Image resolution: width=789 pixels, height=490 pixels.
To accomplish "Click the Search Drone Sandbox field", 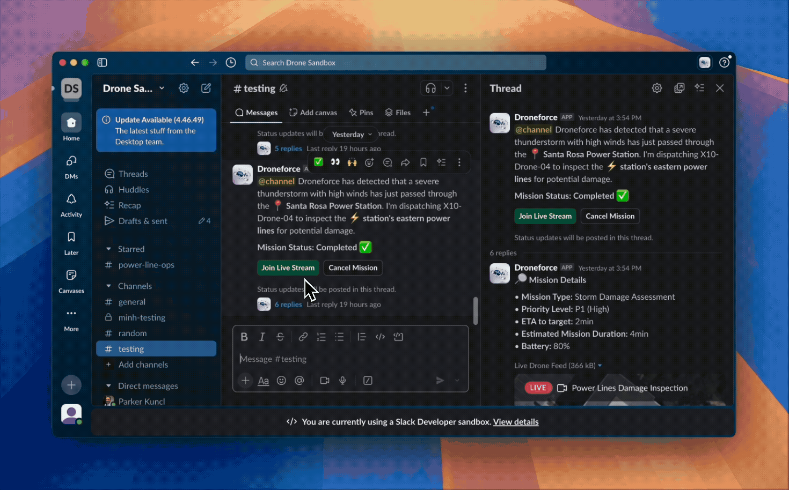I will (396, 63).
